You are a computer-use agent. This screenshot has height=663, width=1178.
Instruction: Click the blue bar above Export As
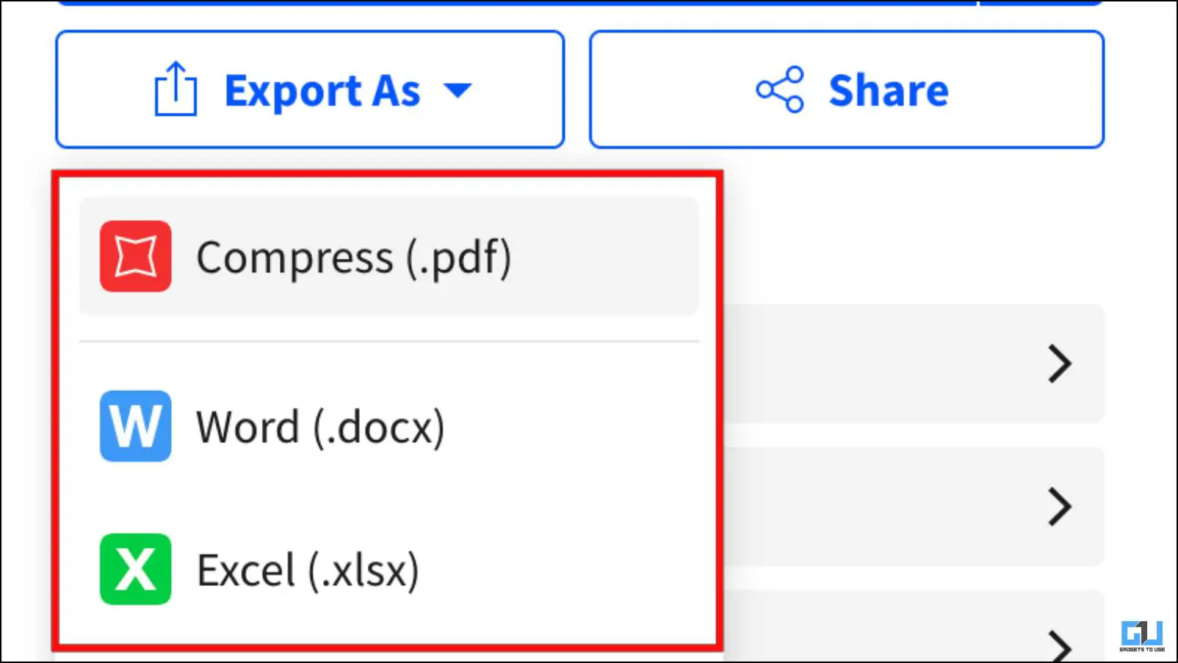517,3
